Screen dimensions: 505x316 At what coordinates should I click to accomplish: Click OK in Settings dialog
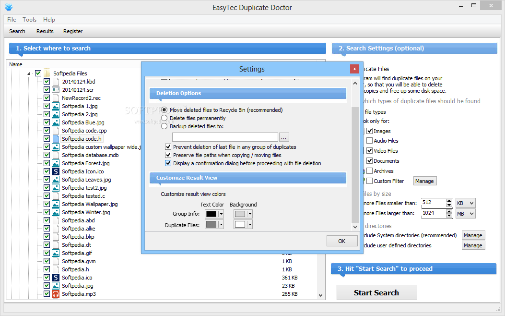click(342, 241)
